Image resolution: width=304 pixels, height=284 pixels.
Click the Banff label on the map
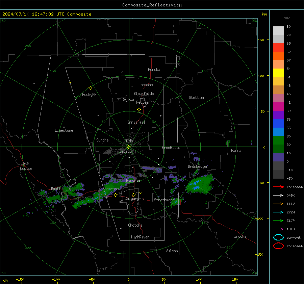56,188
